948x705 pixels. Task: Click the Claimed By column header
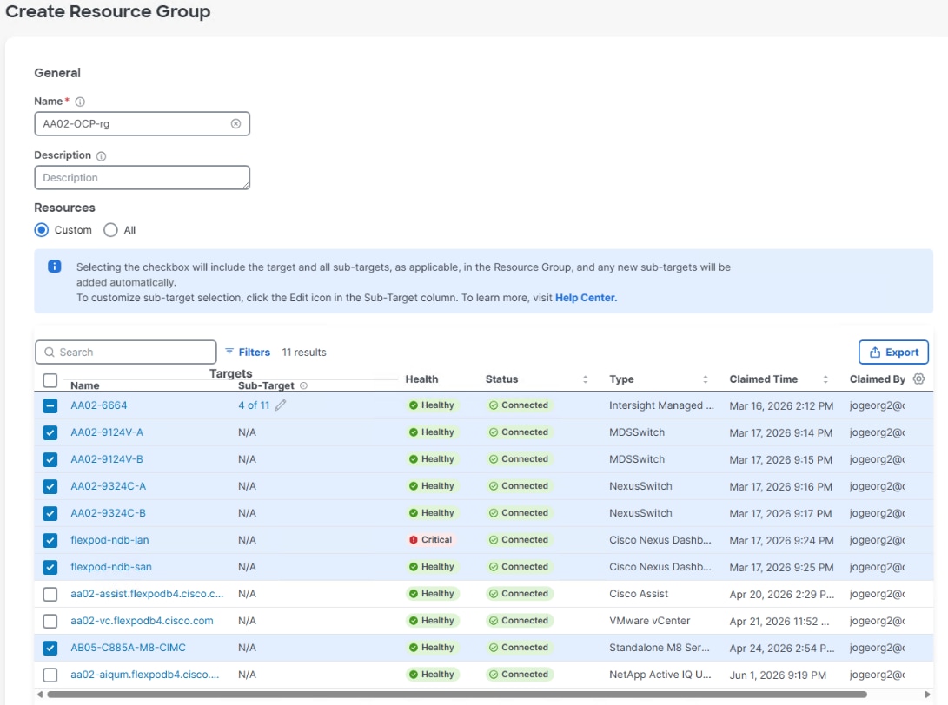point(877,379)
